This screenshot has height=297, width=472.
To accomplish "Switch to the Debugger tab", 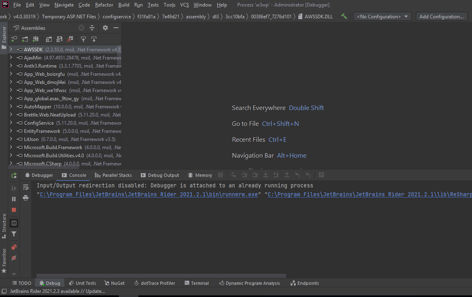I will tap(39, 175).
